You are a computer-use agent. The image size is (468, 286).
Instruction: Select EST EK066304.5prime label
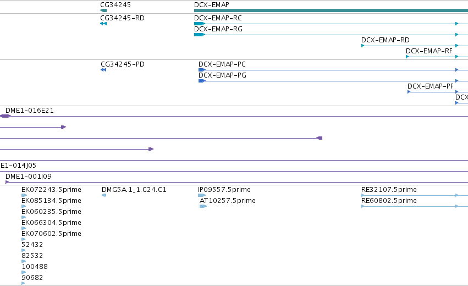tap(51, 223)
